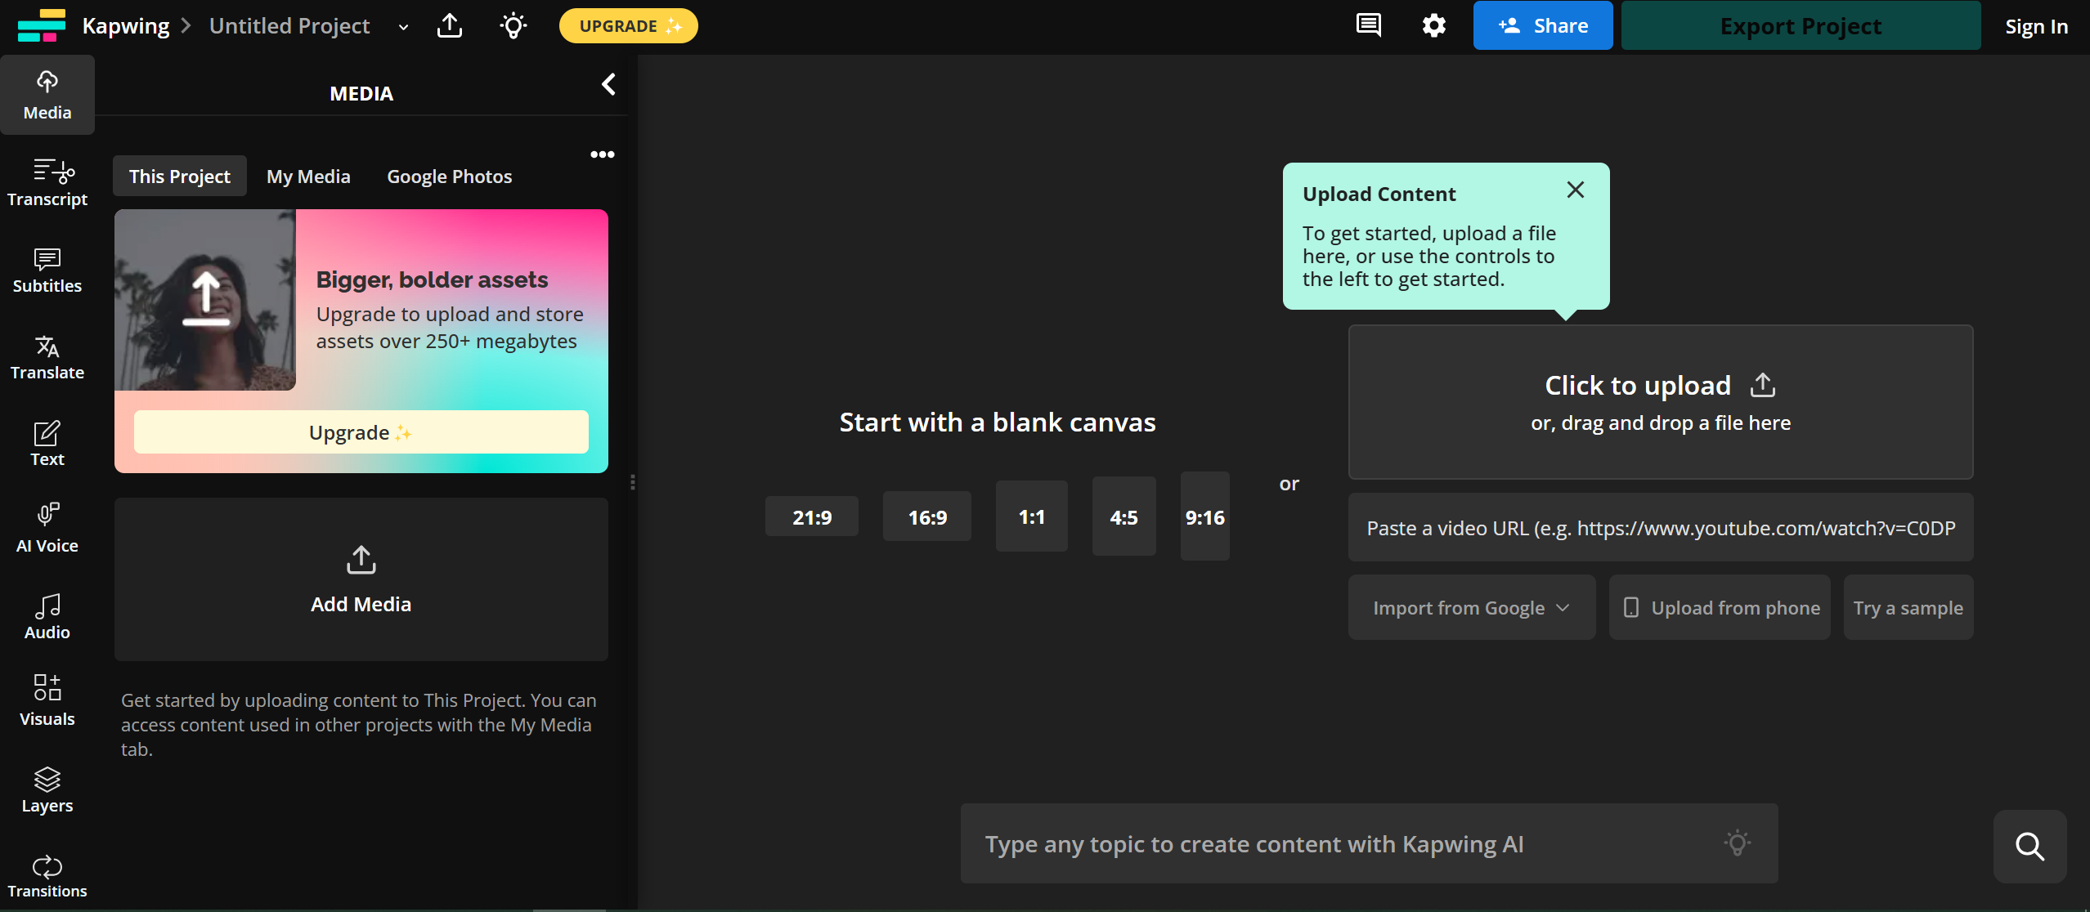The image size is (2090, 912).
Task: Open the Transitions tool
Action: 47,876
